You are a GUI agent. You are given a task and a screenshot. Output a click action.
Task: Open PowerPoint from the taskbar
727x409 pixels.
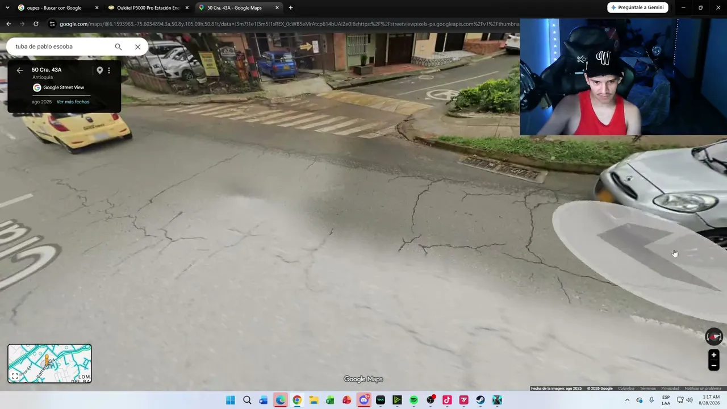pyautogui.click(x=346, y=400)
